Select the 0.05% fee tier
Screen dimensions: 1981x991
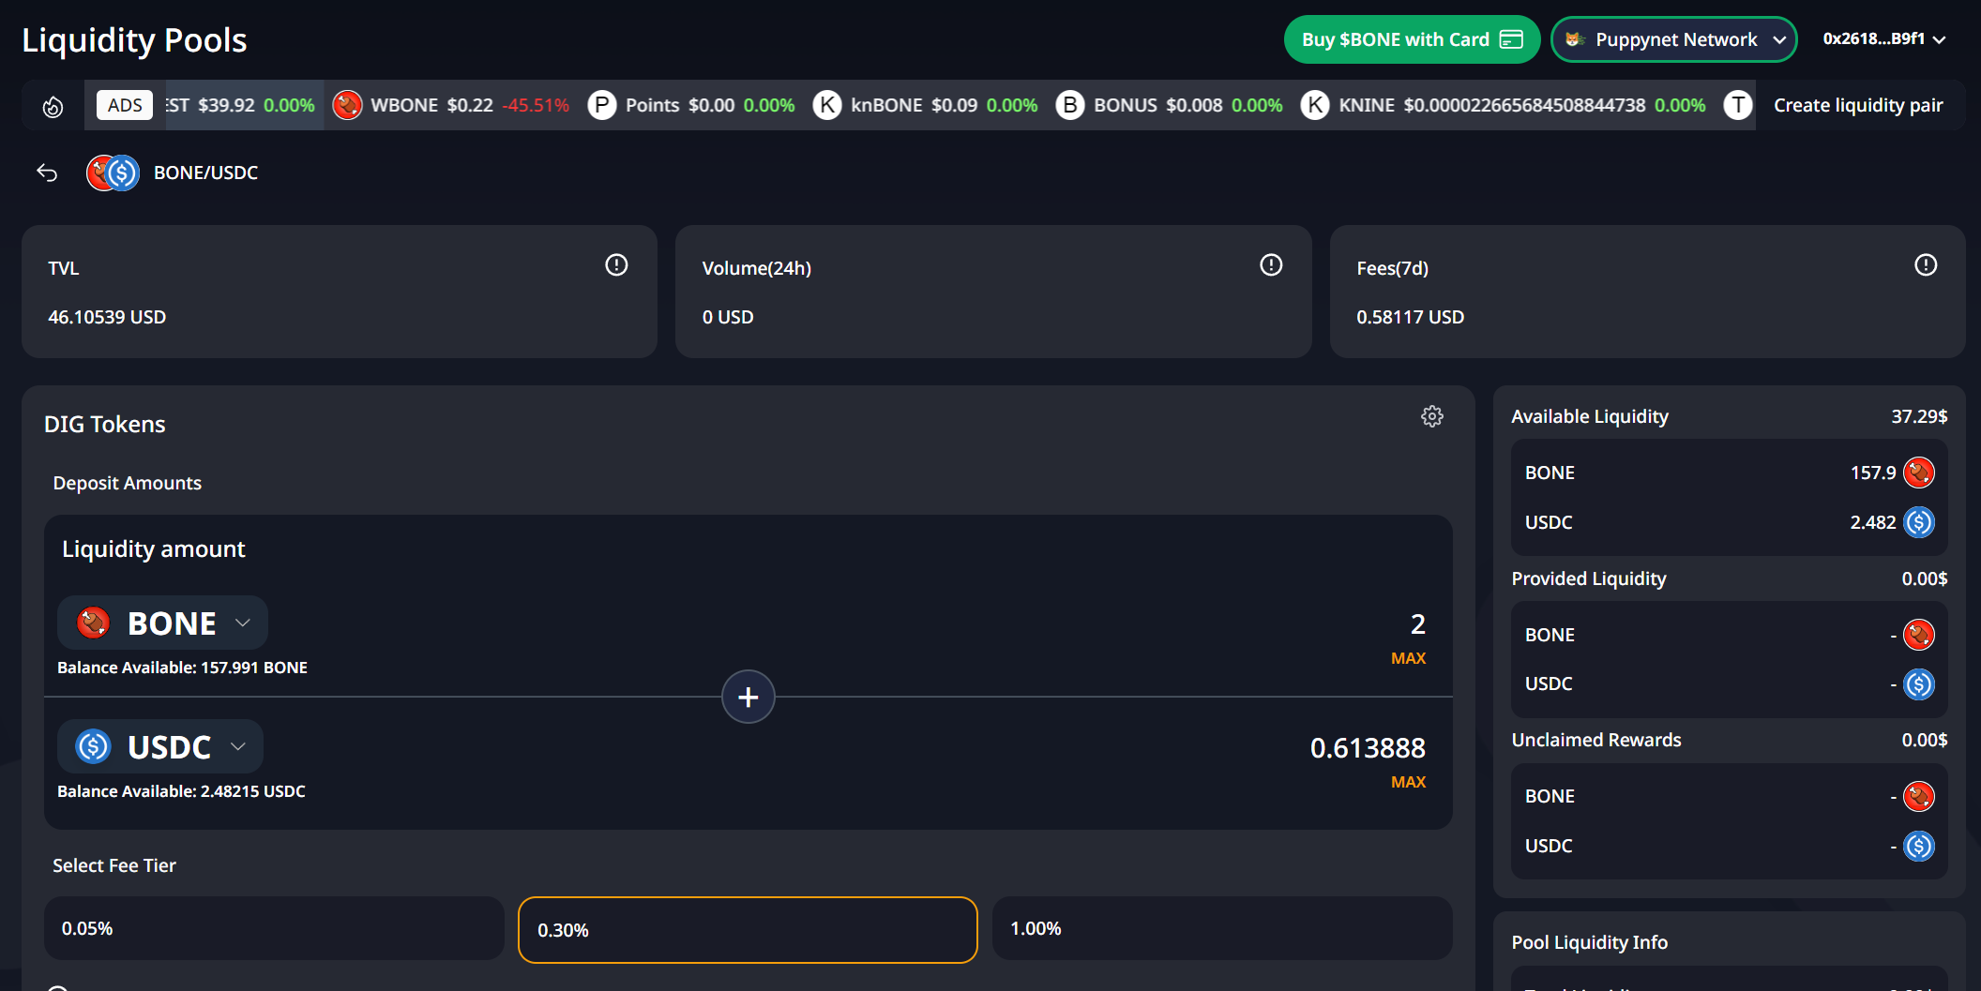[x=274, y=928]
